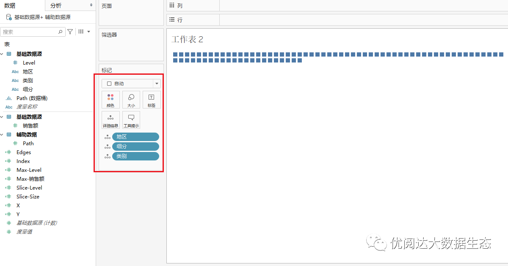Click the 标记 card header

tap(107, 70)
